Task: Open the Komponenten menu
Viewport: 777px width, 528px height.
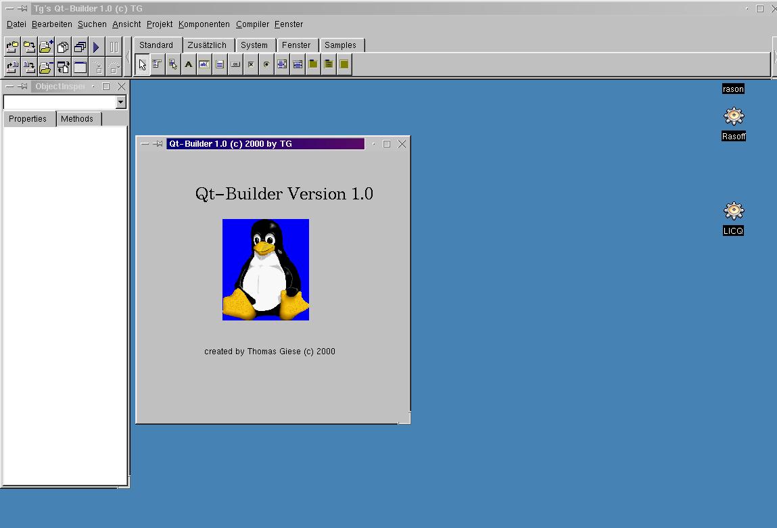Action: [x=204, y=24]
